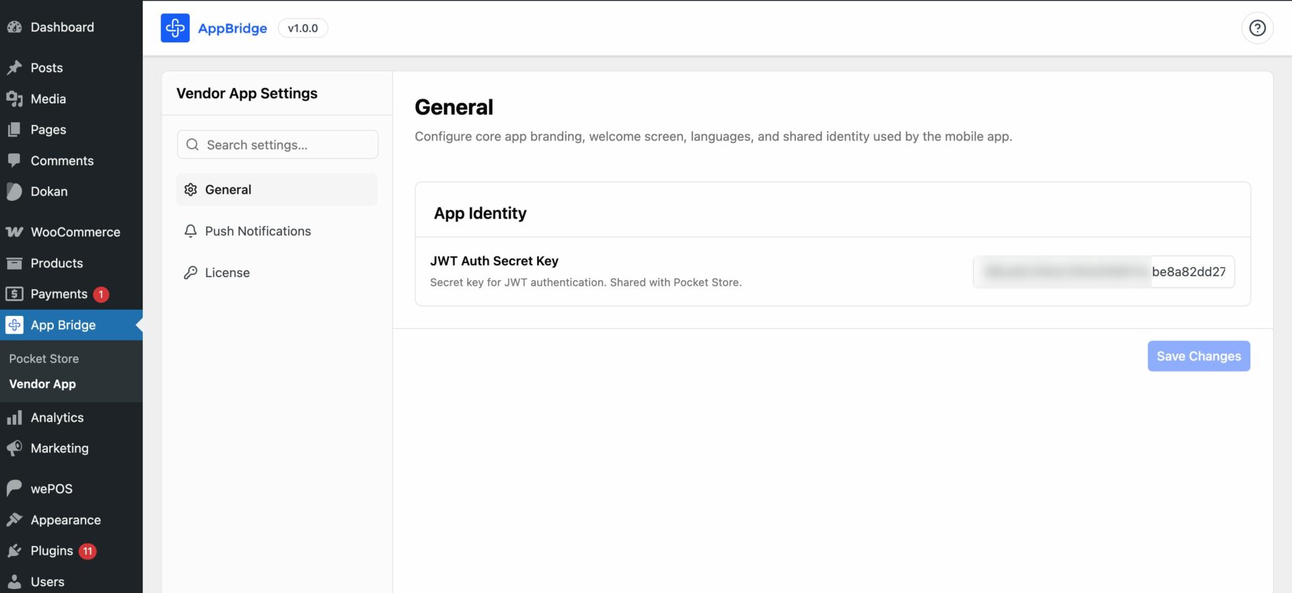Screen dimensions: 1292x593
Task: Click the Pages icon in sidebar
Action: (x=15, y=130)
